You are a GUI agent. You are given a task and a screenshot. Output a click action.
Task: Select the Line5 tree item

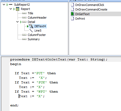(x=38, y=31)
